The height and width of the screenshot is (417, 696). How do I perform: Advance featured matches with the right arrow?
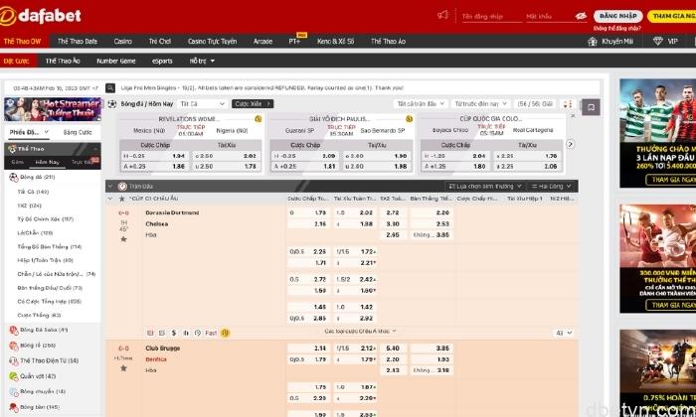[x=571, y=145]
